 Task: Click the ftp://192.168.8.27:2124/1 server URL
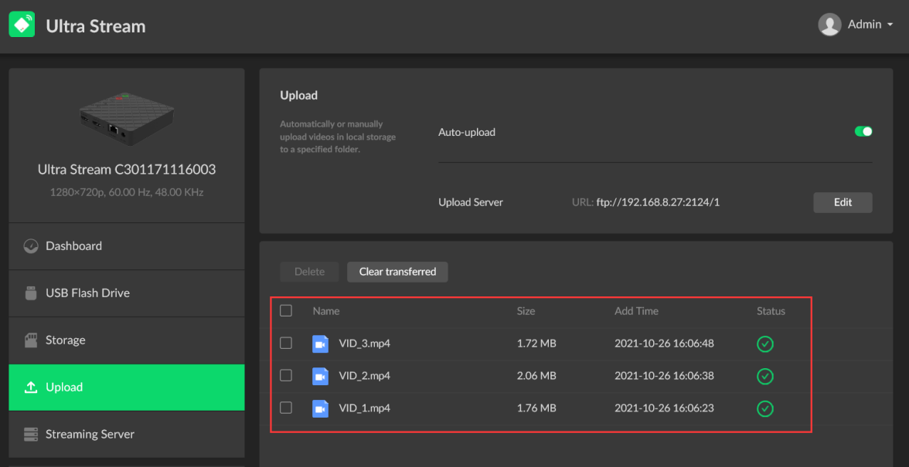[658, 202]
